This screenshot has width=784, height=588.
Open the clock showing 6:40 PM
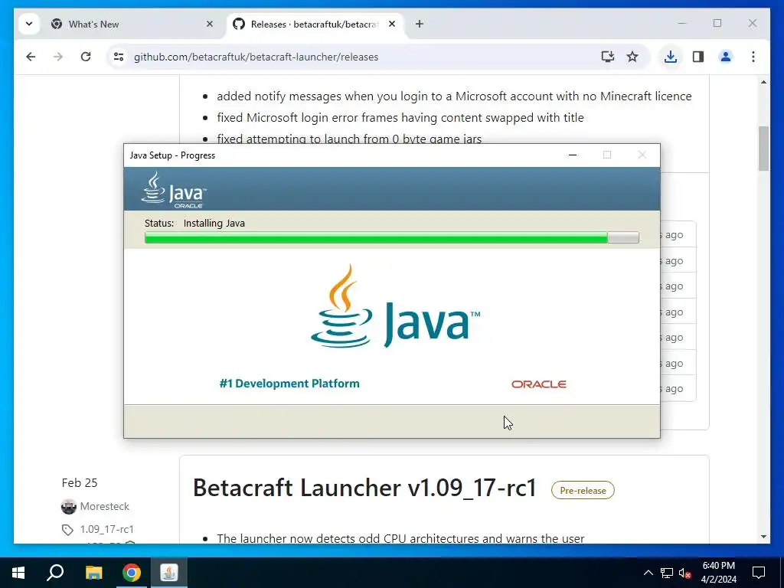tap(718, 573)
